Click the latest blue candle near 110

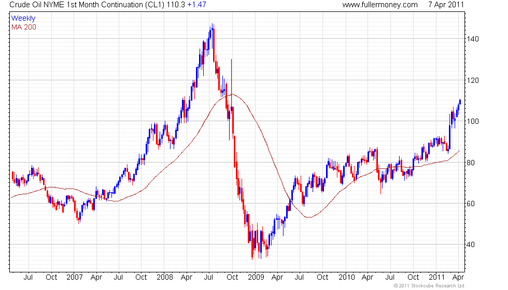tap(460, 103)
